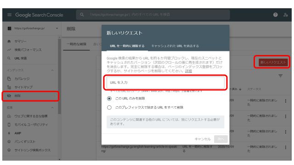Click the ステータス column header
The width and height of the screenshot is (294, 165).
[x=254, y=89]
